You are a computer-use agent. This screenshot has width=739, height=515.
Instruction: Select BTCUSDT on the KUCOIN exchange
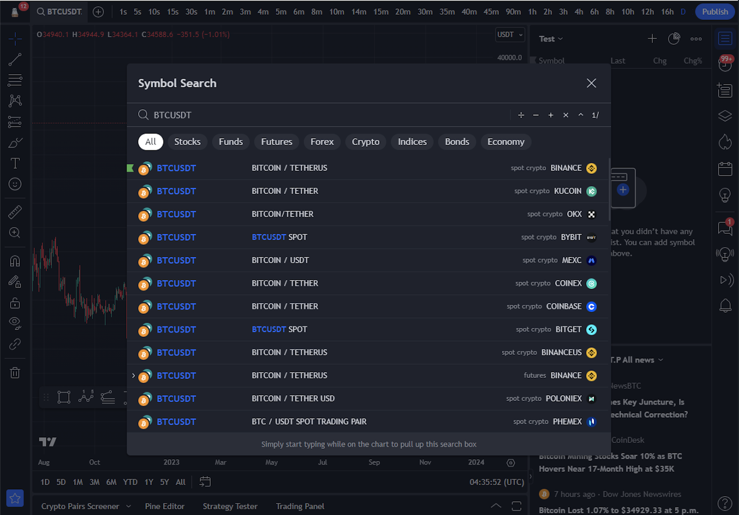point(368,191)
